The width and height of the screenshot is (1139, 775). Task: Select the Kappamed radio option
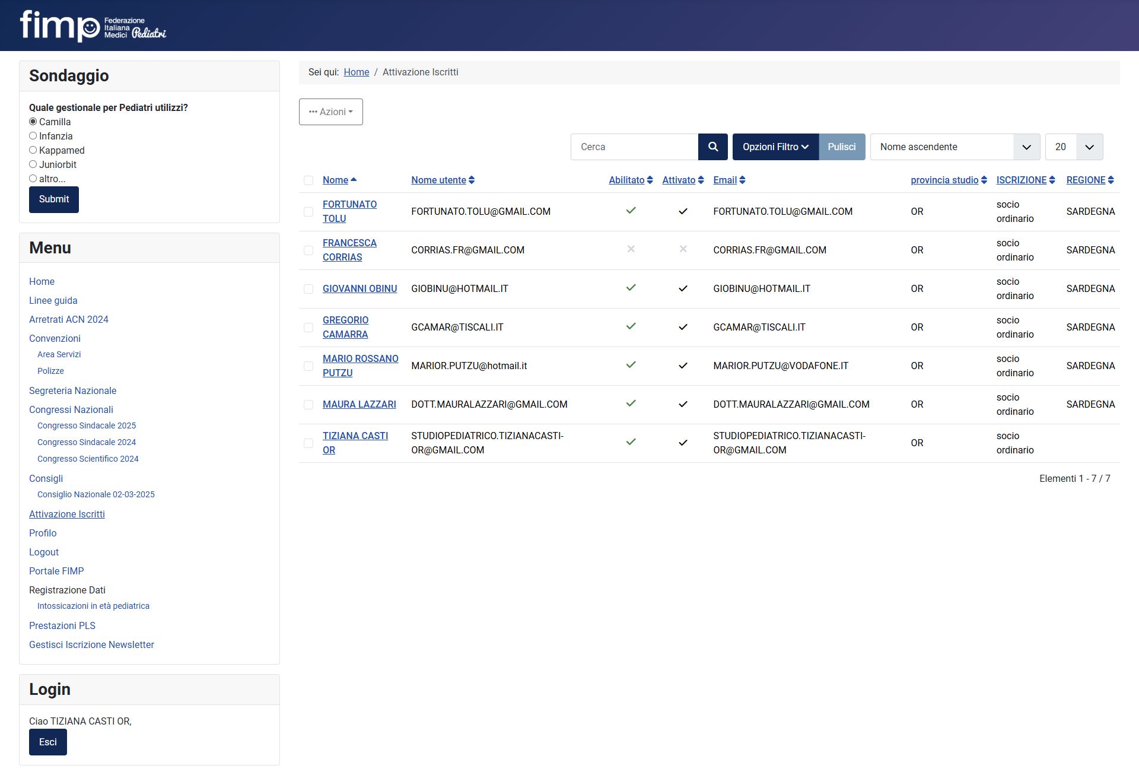(33, 150)
